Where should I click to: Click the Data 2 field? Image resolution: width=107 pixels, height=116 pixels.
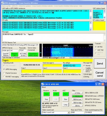(52, 71)
